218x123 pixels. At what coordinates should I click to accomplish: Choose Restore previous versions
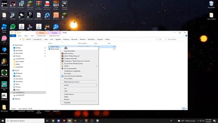[x=72, y=82]
